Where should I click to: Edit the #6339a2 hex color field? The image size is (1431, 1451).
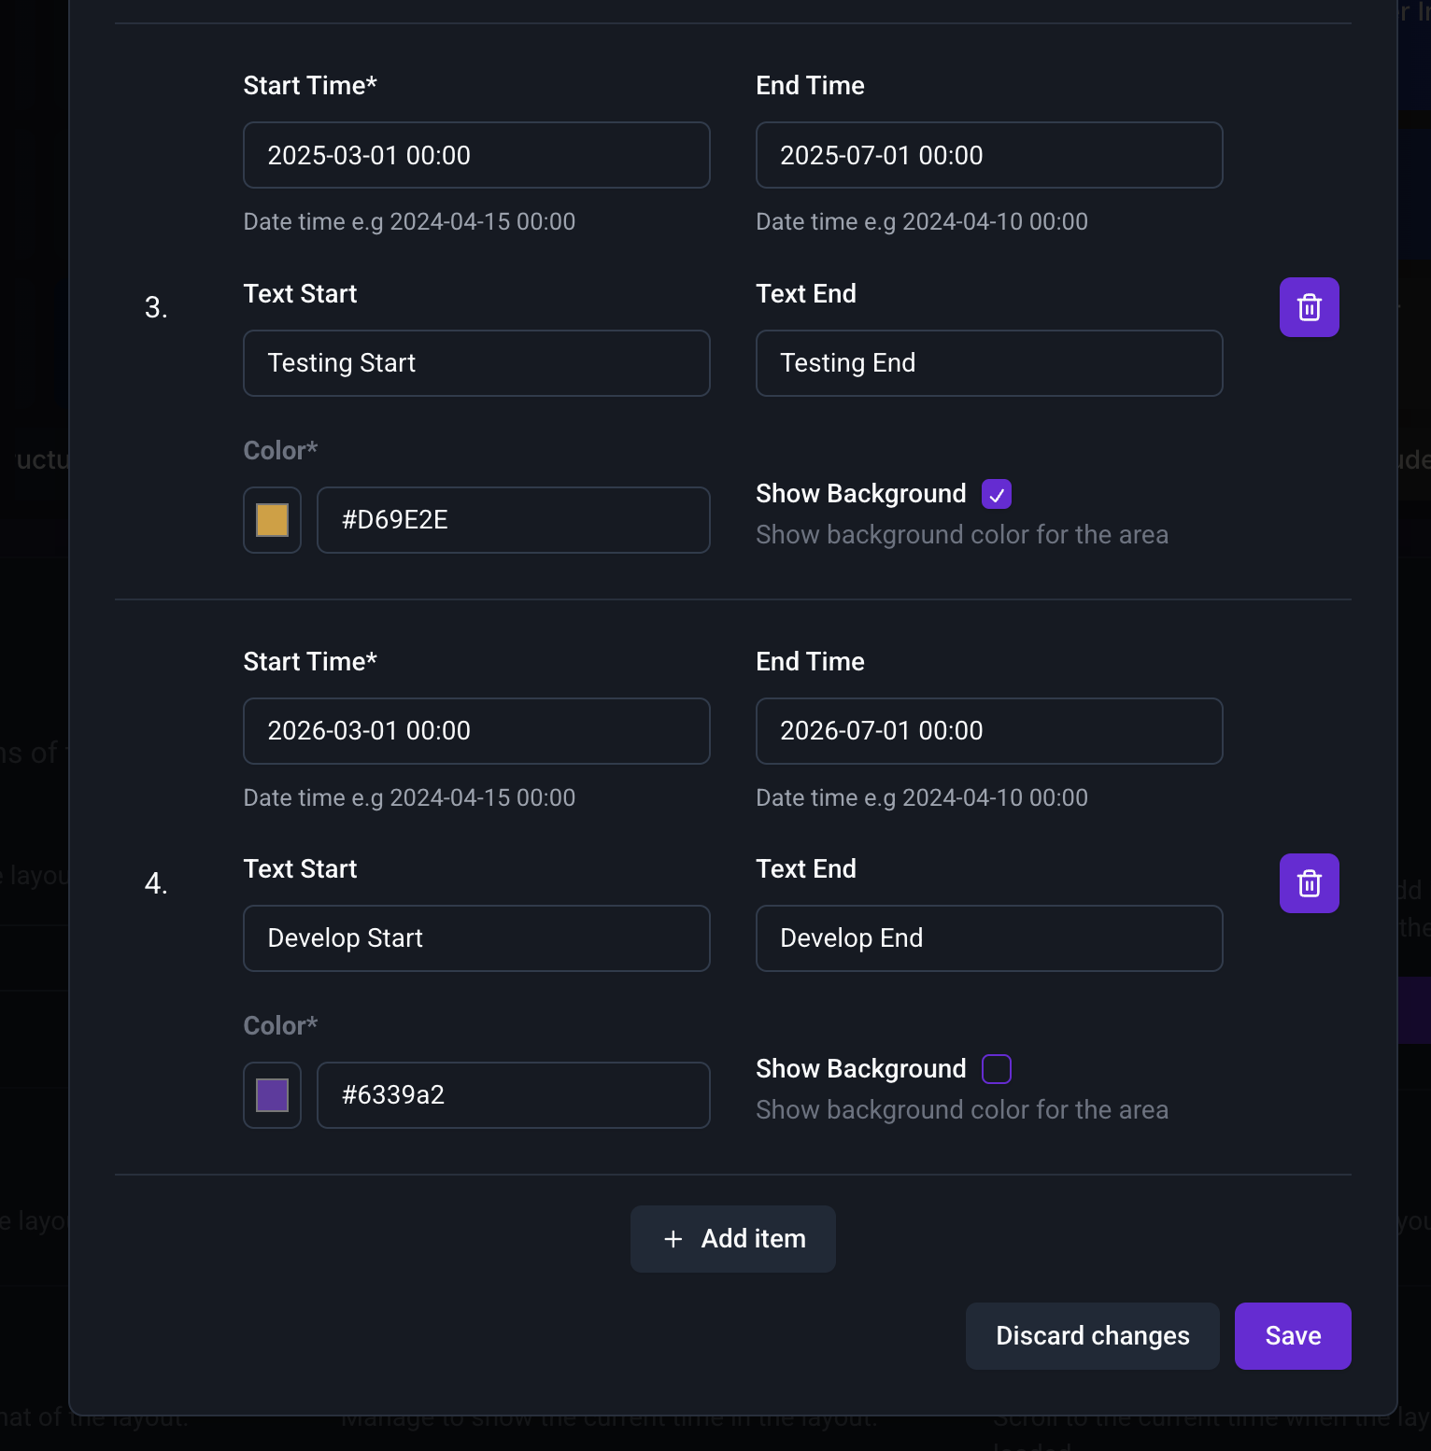pos(513,1095)
